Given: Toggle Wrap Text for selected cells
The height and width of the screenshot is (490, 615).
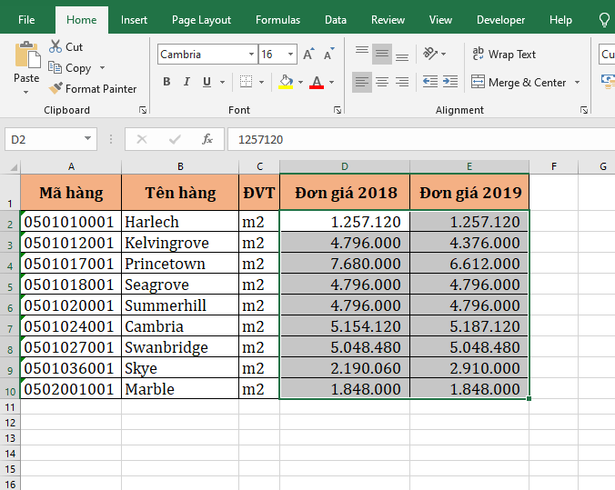Looking at the screenshot, I should (504, 55).
